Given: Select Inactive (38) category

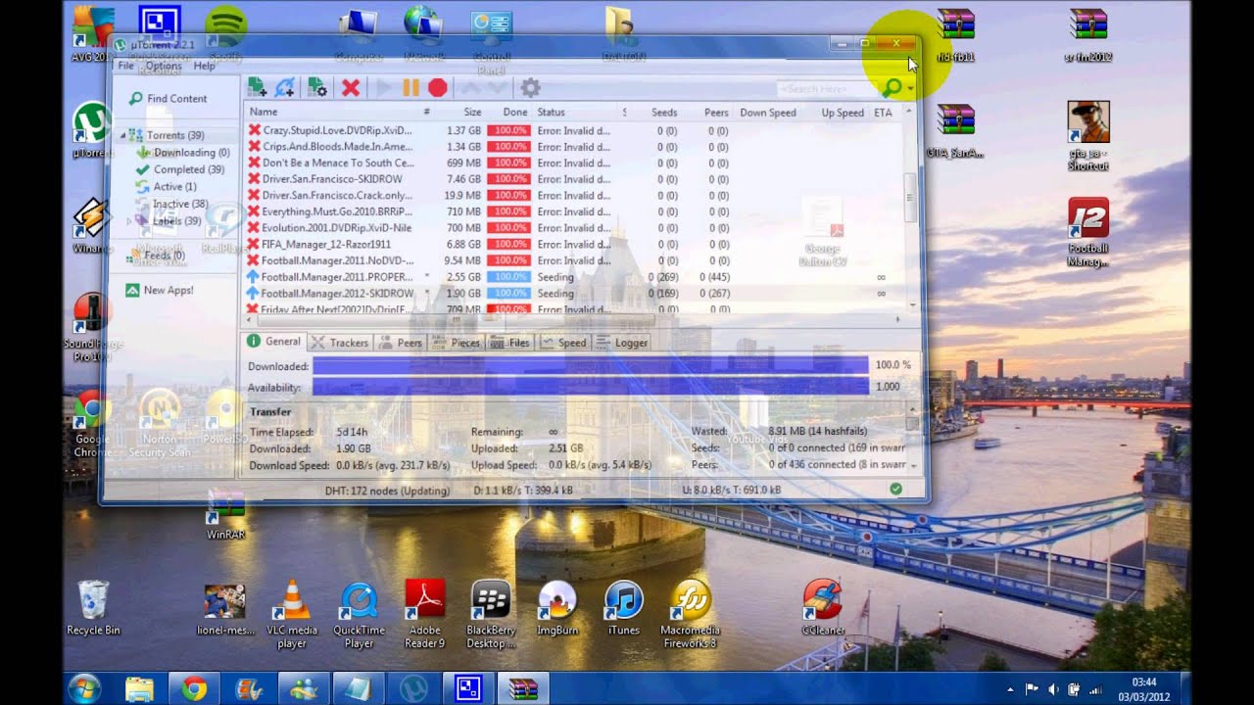Looking at the screenshot, I should tap(171, 204).
